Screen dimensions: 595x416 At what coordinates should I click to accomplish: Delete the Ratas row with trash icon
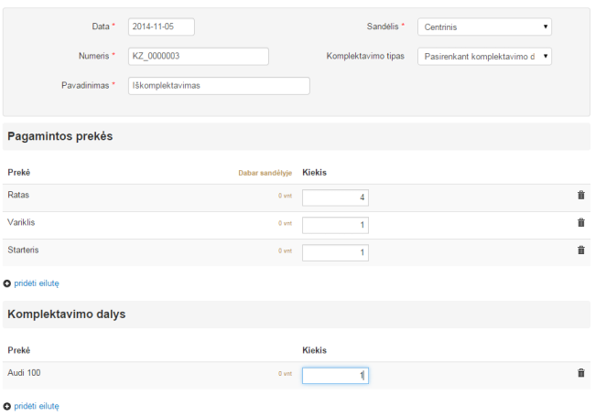pos(580,195)
